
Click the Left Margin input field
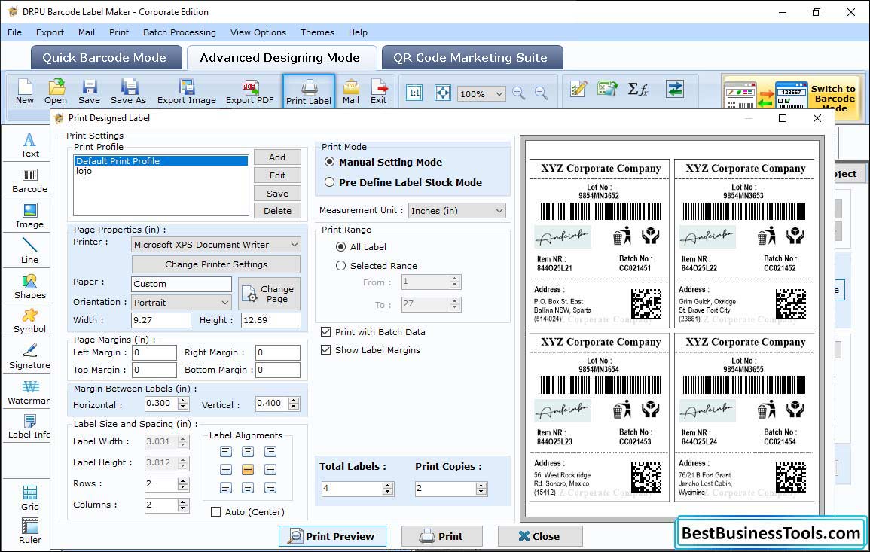pos(154,353)
